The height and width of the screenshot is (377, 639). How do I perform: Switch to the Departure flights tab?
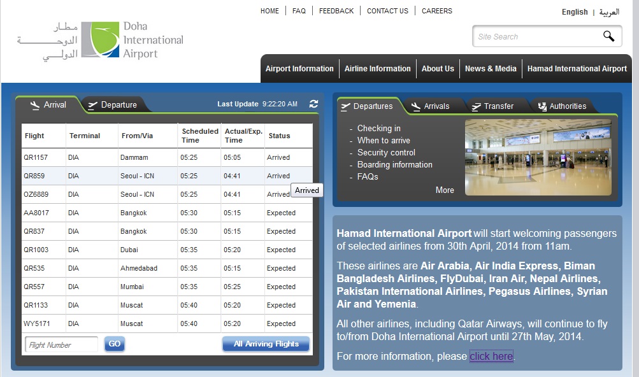(113, 104)
